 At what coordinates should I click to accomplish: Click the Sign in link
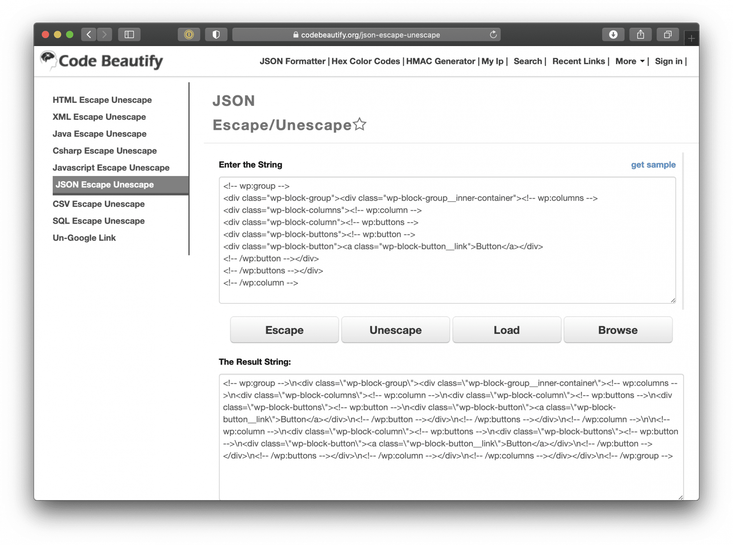tap(668, 61)
